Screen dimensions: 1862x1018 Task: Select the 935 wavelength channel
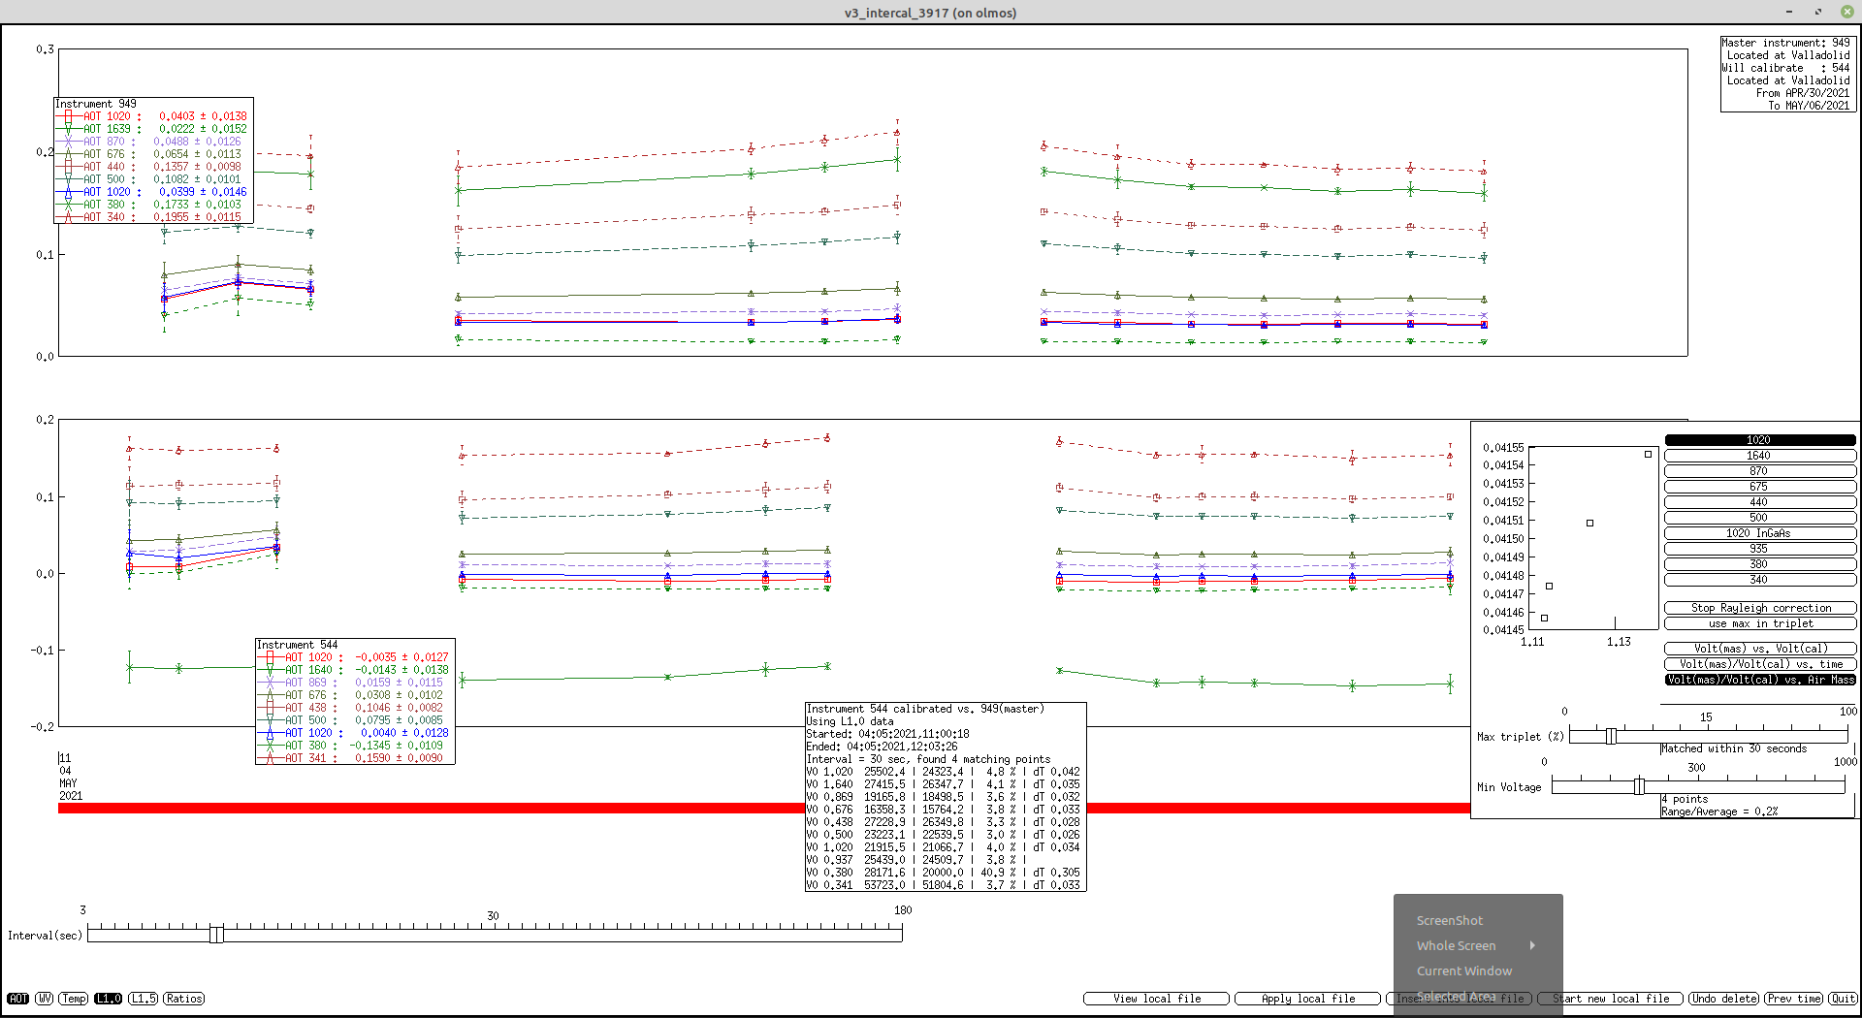[x=1760, y=549]
